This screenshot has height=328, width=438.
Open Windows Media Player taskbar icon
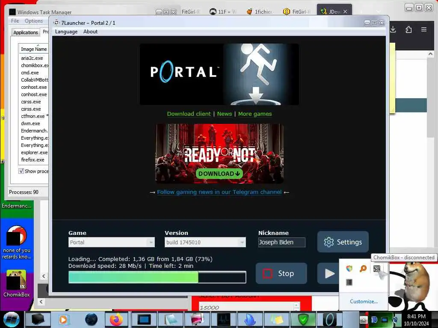pyautogui.click(x=64, y=319)
